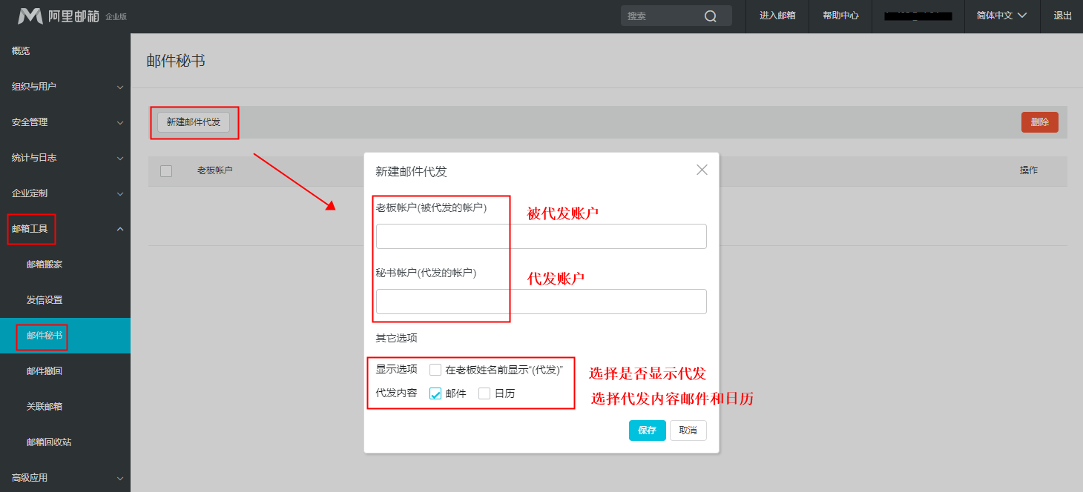
Task: Click 退出 to log out
Action: [1062, 16]
